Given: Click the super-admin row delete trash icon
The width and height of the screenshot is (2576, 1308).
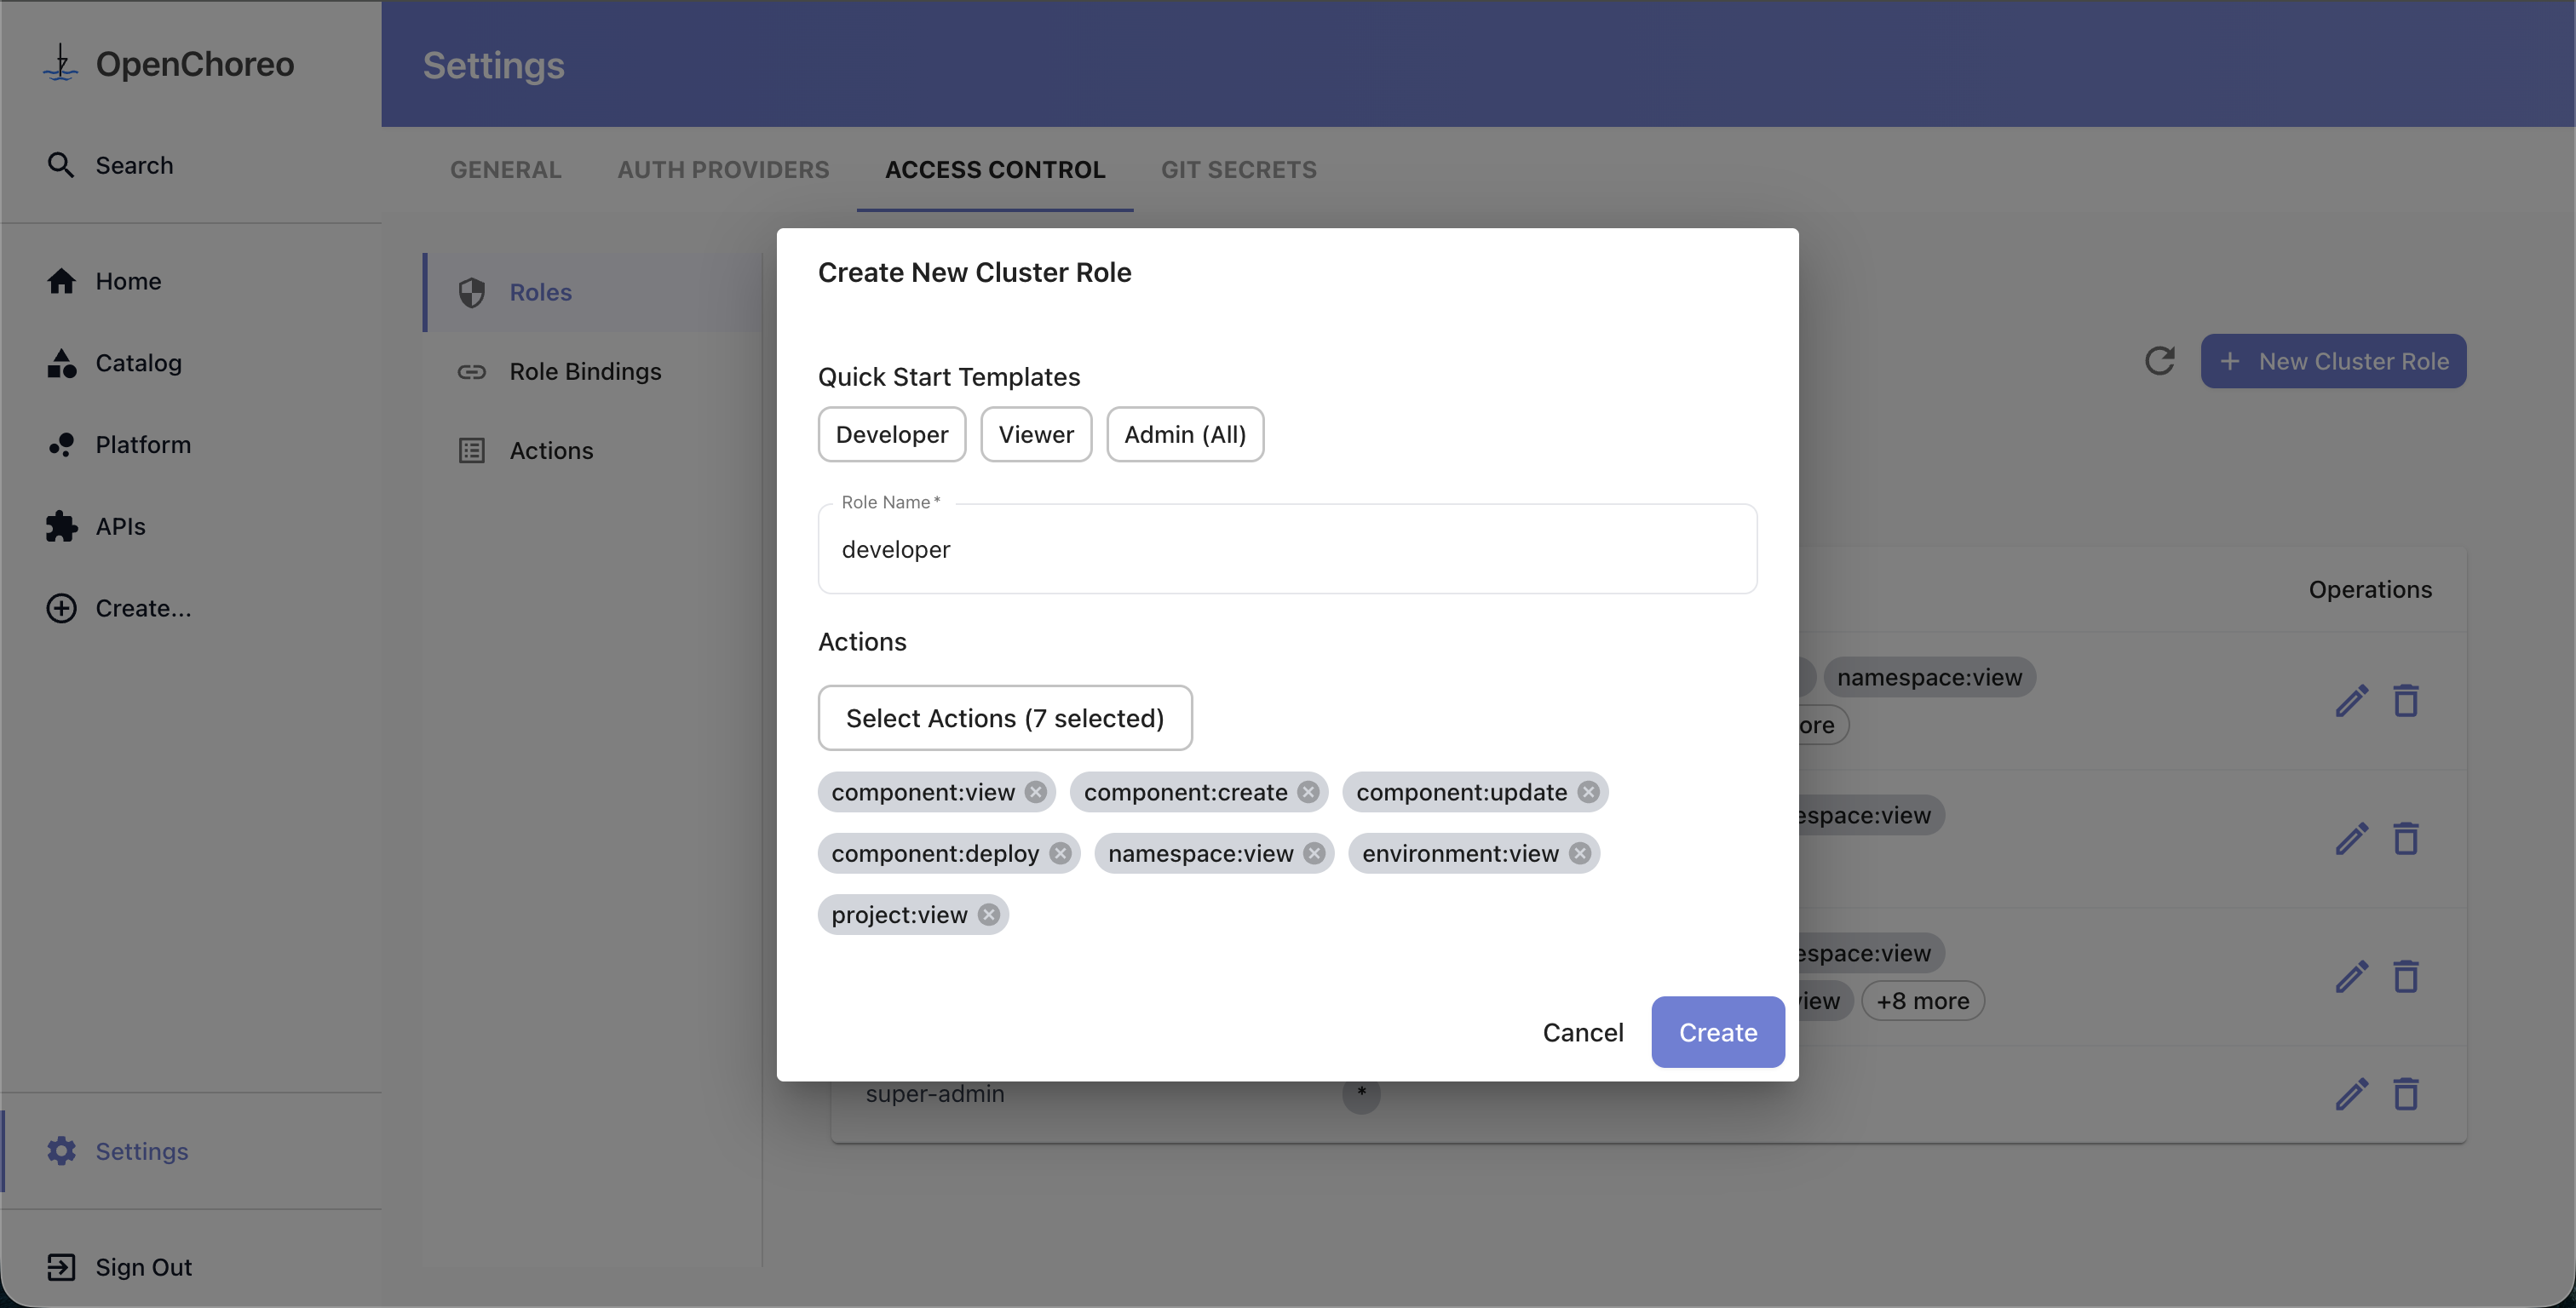Looking at the screenshot, I should pos(2406,1094).
